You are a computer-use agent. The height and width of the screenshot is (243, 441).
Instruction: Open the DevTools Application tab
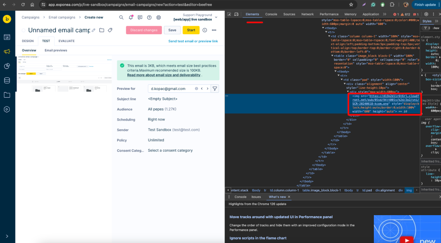[371, 14]
